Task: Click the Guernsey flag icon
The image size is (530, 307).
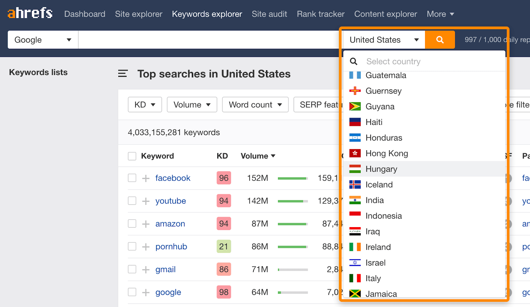Action: point(355,91)
